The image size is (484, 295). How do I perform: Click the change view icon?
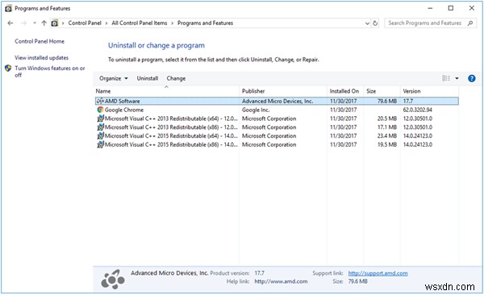pyautogui.click(x=446, y=78)
